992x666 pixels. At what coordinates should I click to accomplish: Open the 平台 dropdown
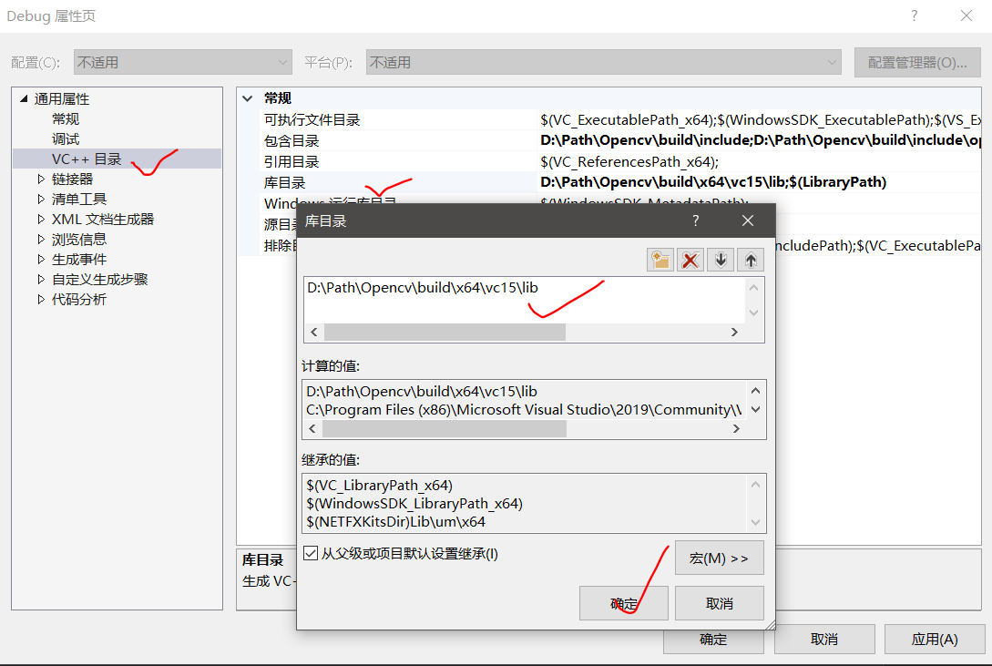pos(604,63)
